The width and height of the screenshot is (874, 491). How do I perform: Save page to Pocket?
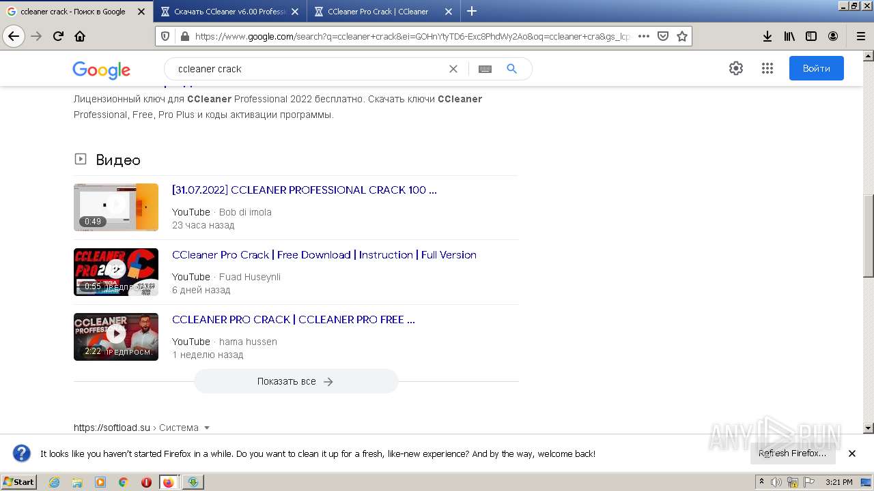tap(662, 36)
